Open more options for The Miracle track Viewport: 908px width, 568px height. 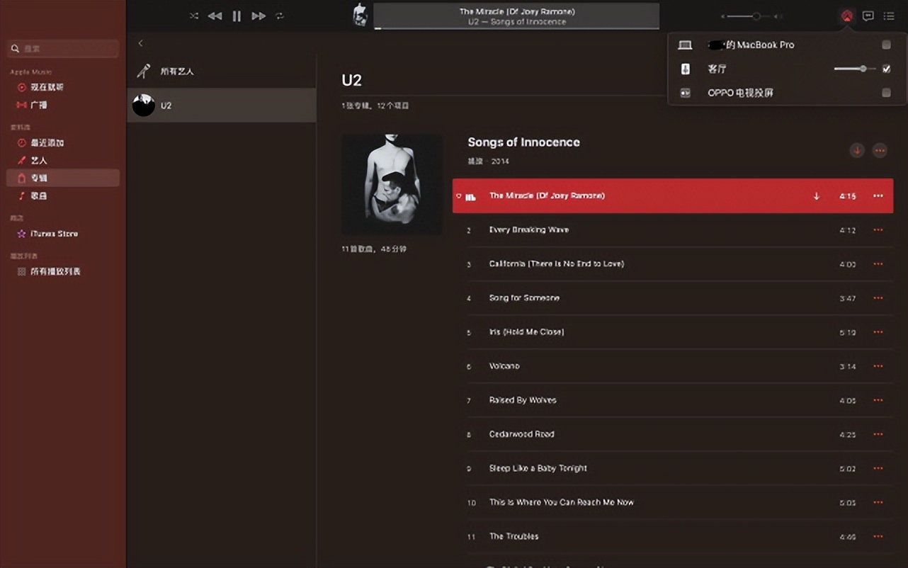pyautogui.click(x=878, y=196)
